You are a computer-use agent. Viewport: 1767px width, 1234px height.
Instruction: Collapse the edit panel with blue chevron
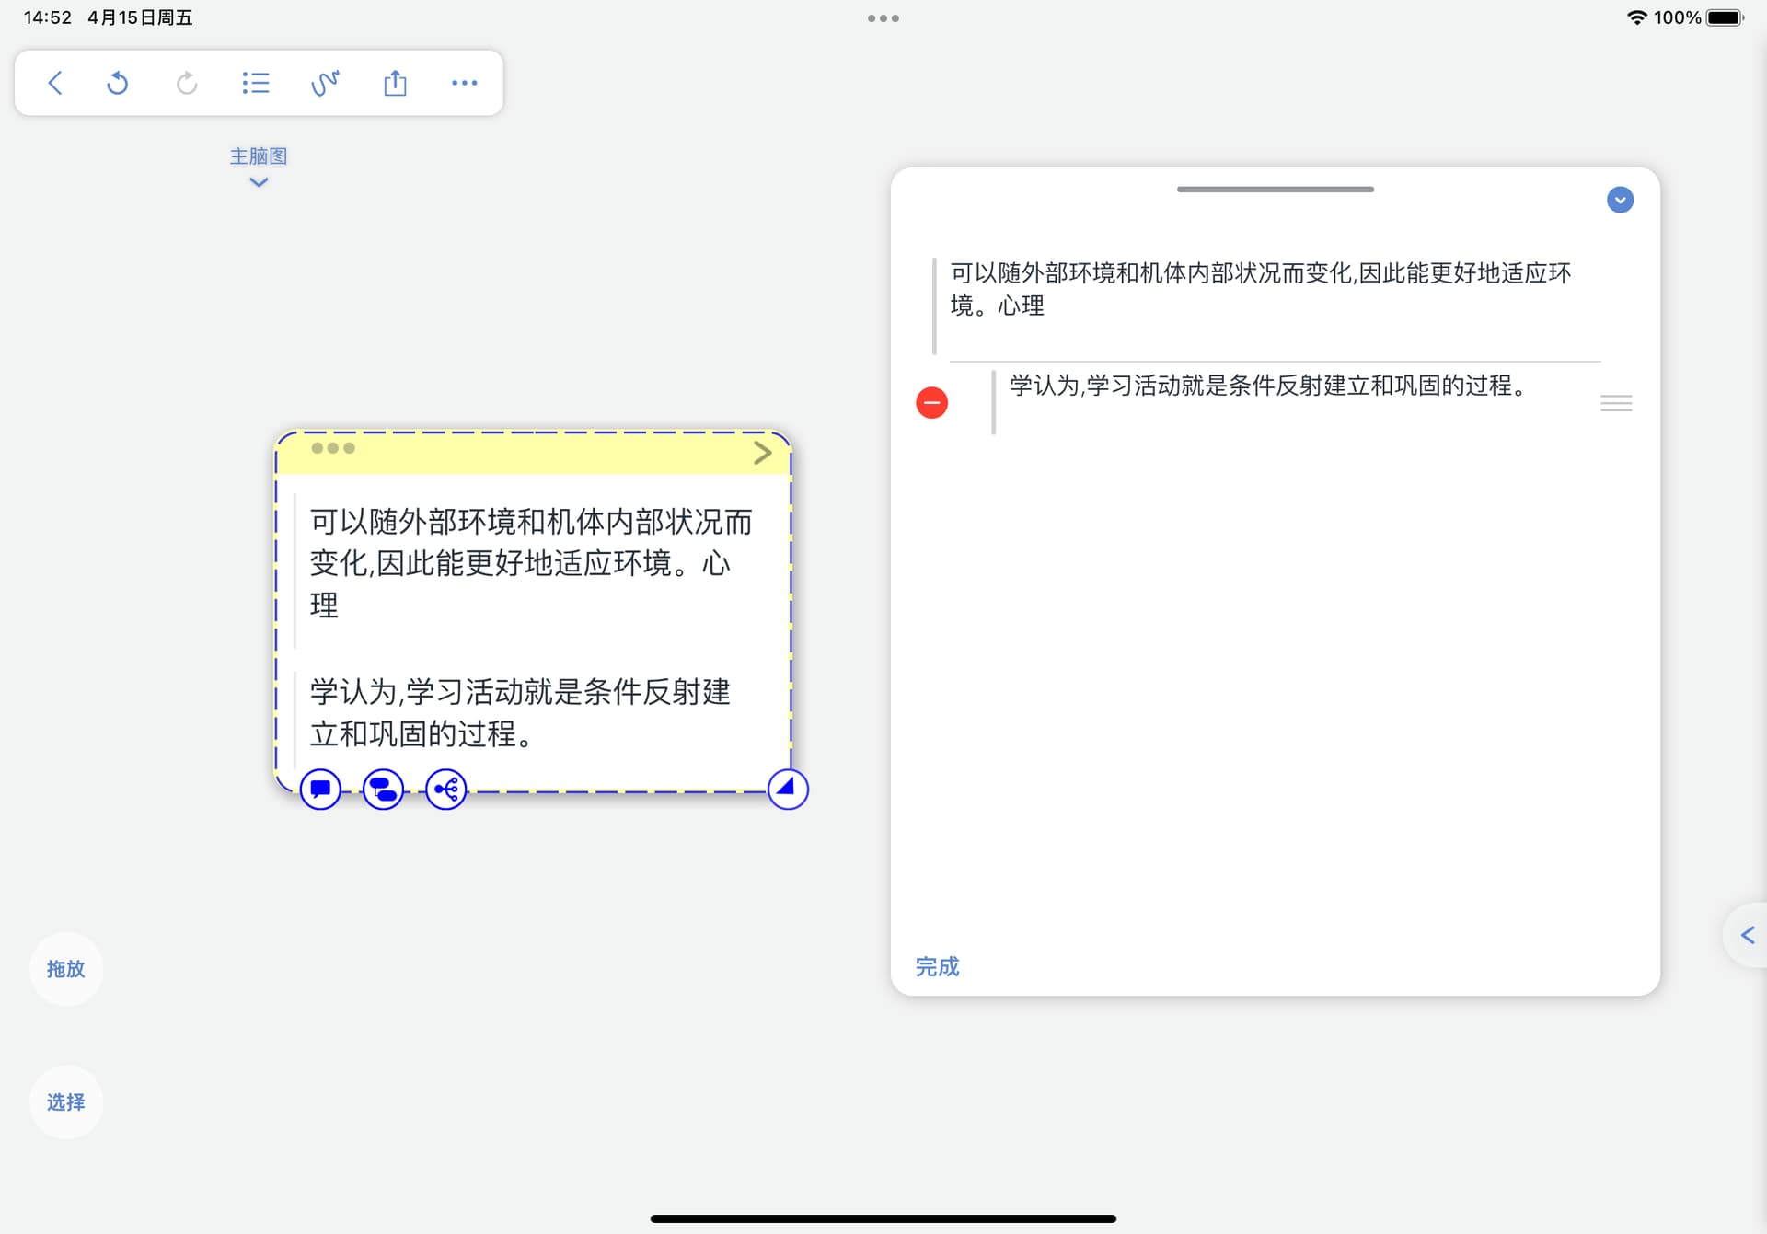1620,200
